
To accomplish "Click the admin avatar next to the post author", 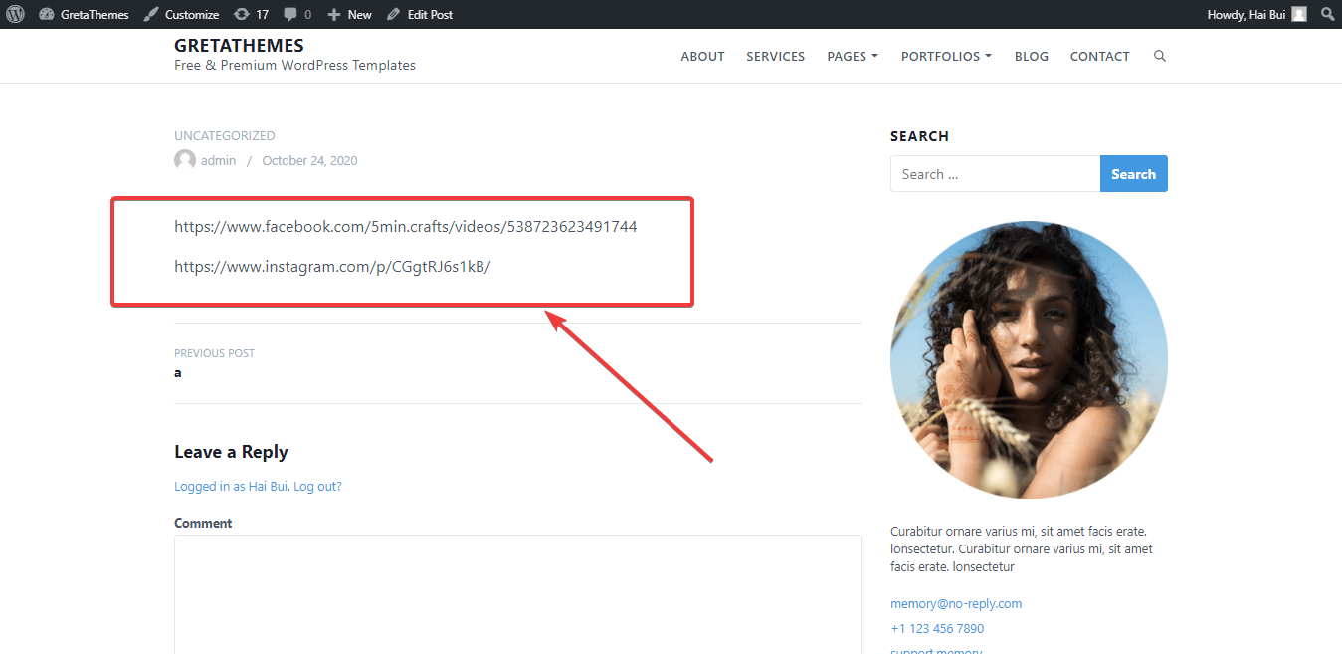I will 184,159.
